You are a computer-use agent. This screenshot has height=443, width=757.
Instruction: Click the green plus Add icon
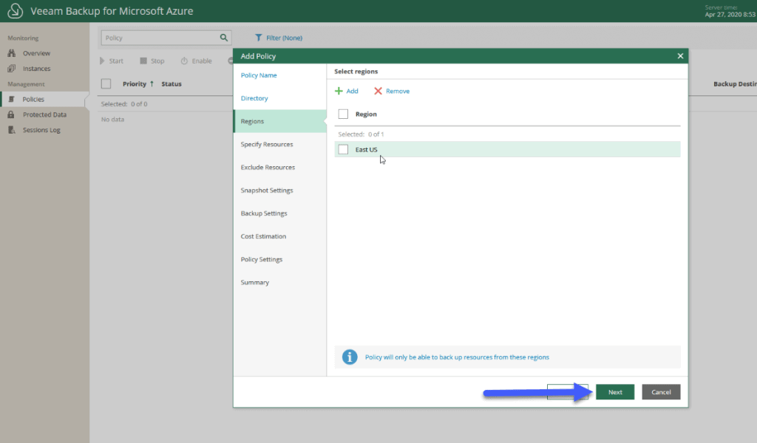[339, 91]
